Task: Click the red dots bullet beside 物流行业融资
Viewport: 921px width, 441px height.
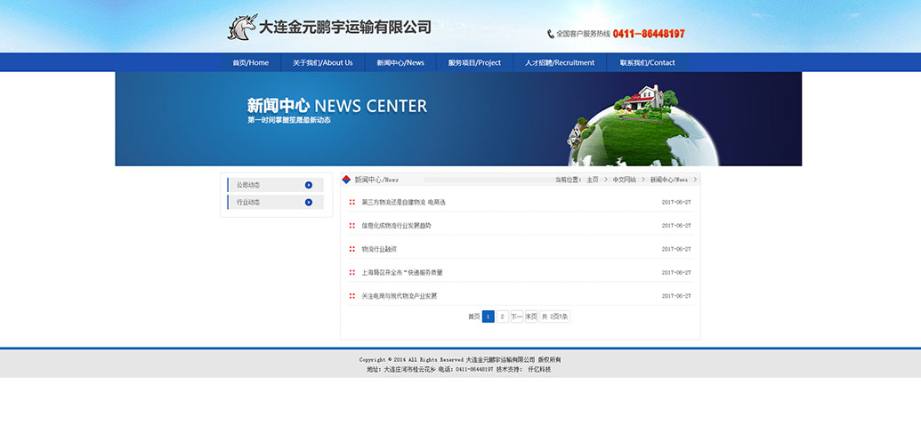Action: tap(352, 249)
